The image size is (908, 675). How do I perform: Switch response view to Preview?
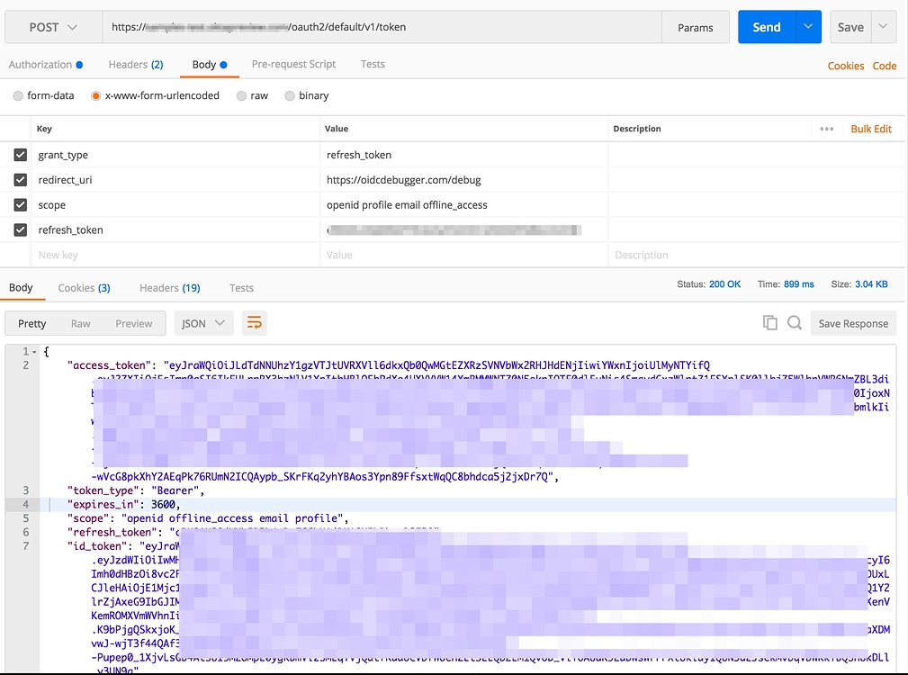pos(133,323)
